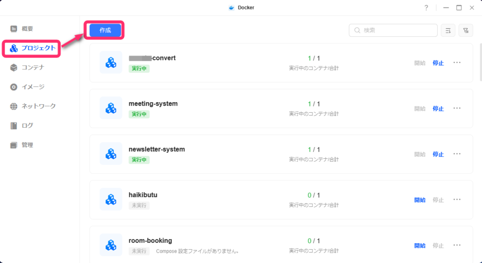Open more options for room-booking
The width and height of the screenshot is (482, 263).
coord(457,245)
